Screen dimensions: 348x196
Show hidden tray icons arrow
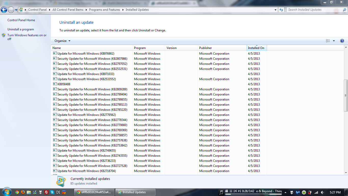tap(285, 192)
